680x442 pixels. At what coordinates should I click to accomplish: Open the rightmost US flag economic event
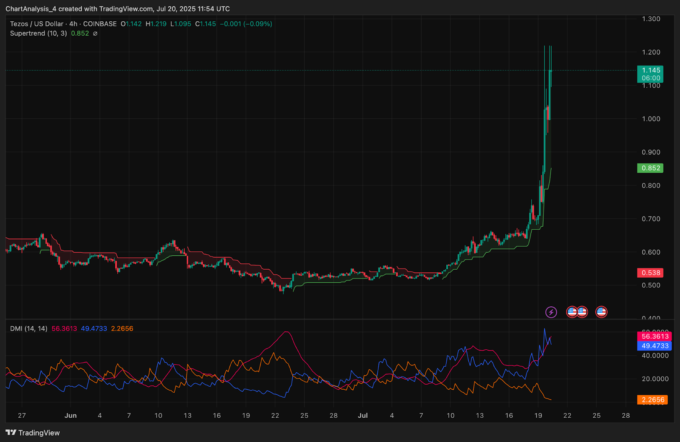(x=601, y=312)
